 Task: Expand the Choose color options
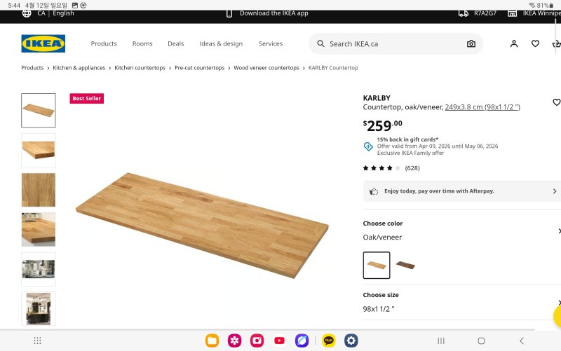coord(558,230)
